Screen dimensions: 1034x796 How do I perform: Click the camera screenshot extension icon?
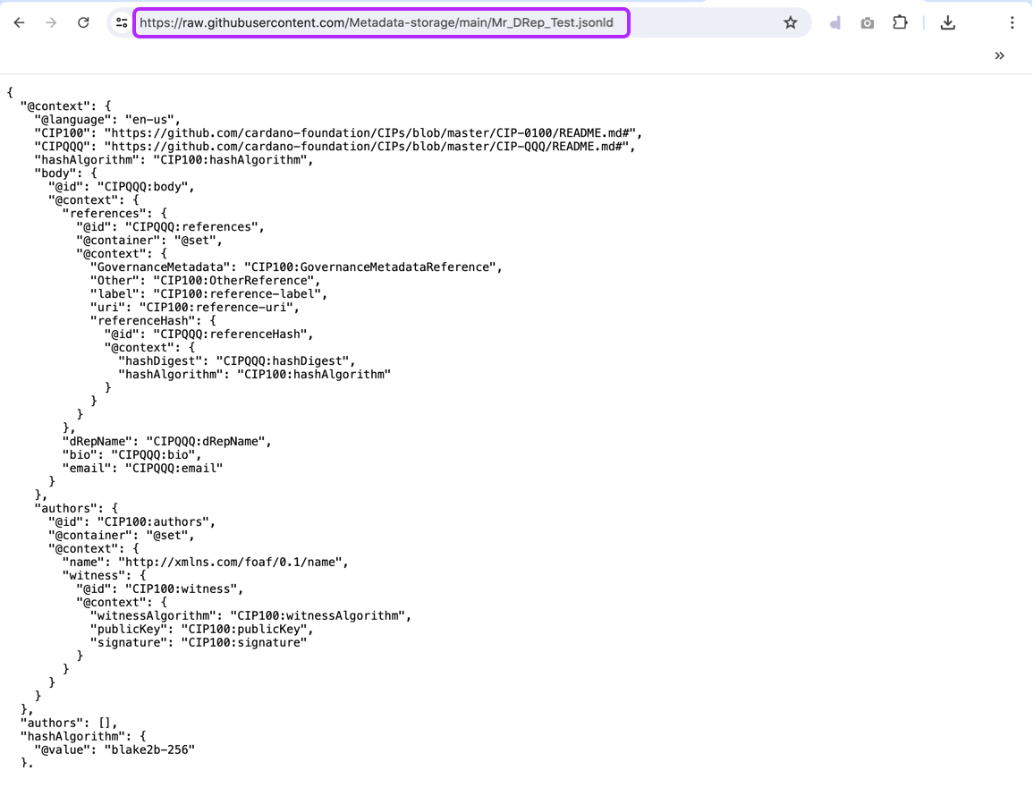(867, 23)
